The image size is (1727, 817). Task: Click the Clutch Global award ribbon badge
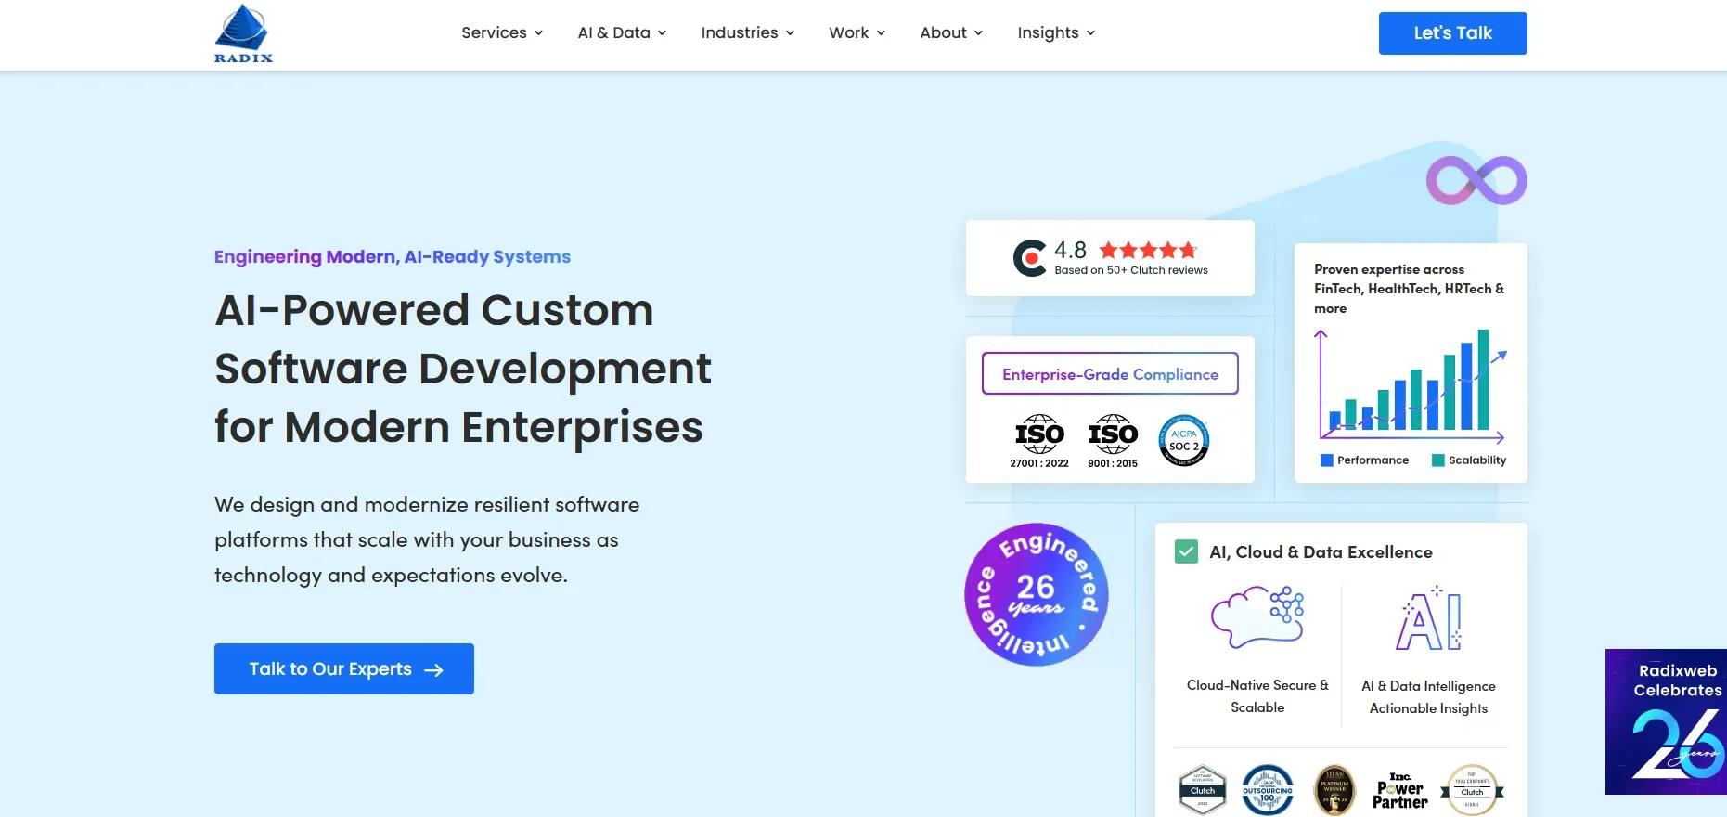pyautogui.click(x=1472, y=790)
